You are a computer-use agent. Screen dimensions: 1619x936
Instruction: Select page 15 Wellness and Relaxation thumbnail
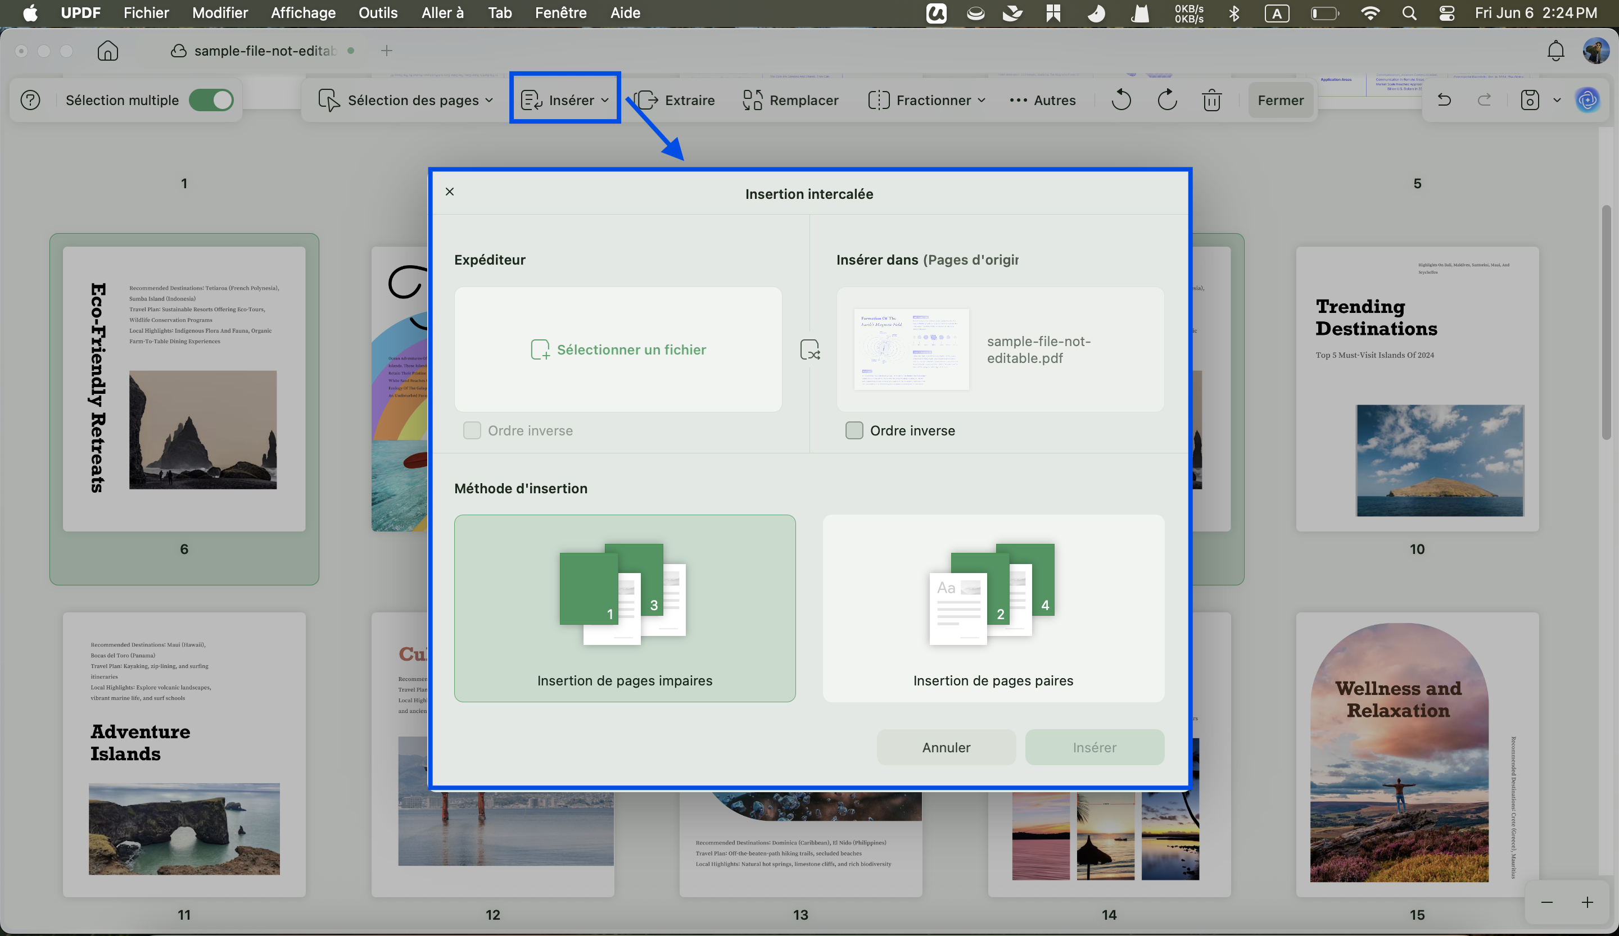click(1417, 755)
